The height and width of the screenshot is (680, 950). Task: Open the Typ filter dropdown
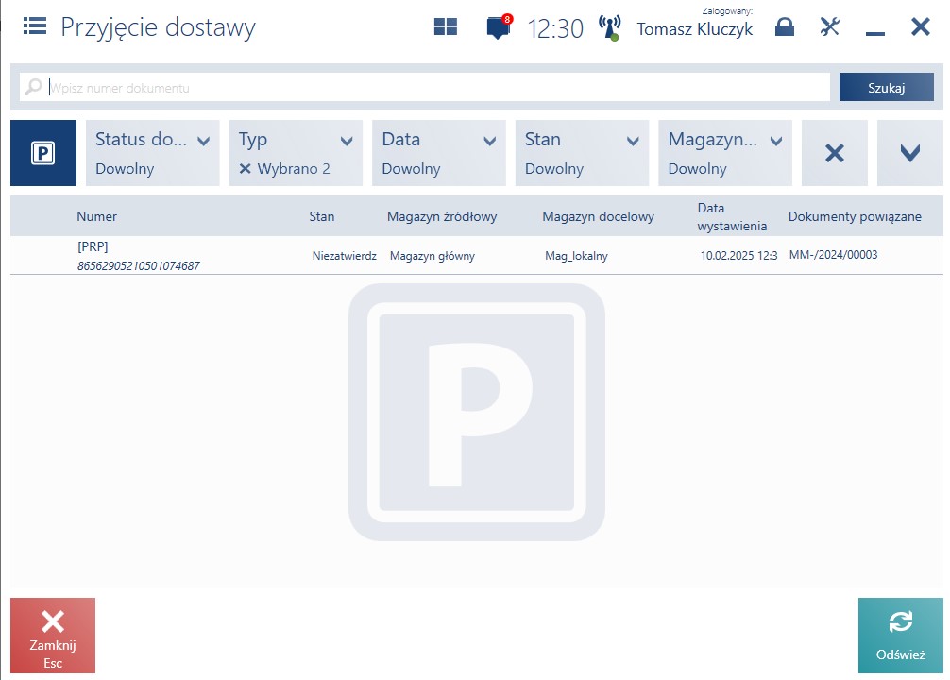click(296, 153)
